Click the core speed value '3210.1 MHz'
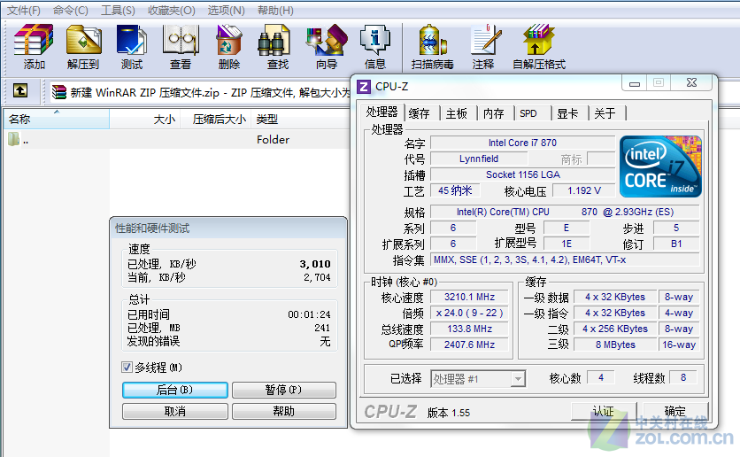Image resolution: width=740 pixels, height=457 pixels. coord(469,297)
